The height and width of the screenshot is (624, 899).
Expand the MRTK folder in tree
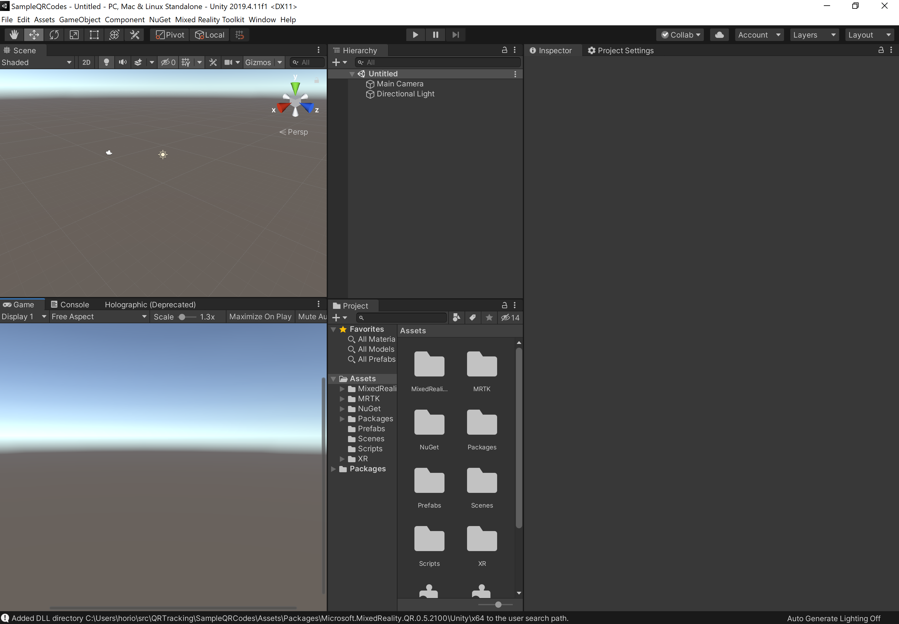pos(342,399)
